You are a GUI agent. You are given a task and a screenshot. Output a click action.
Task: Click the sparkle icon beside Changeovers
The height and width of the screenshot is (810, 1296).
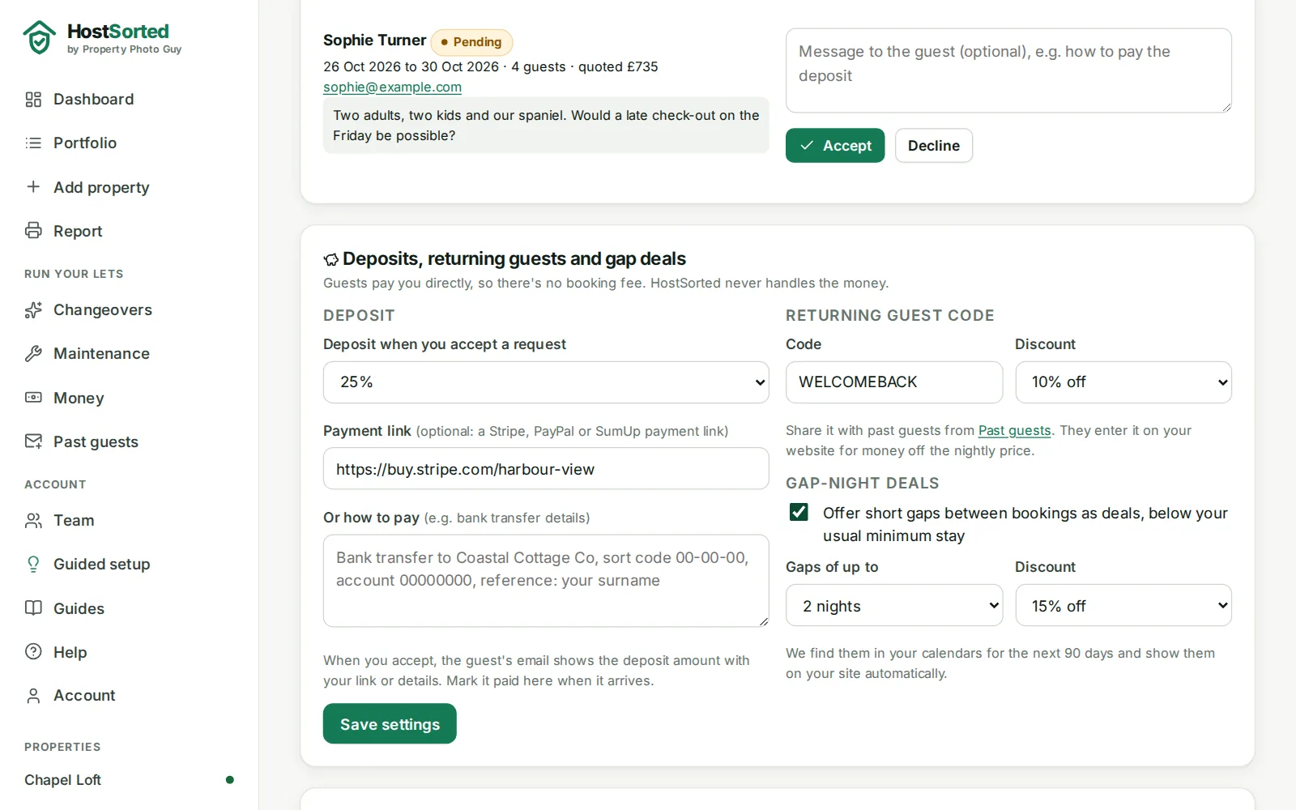(33, 310)
